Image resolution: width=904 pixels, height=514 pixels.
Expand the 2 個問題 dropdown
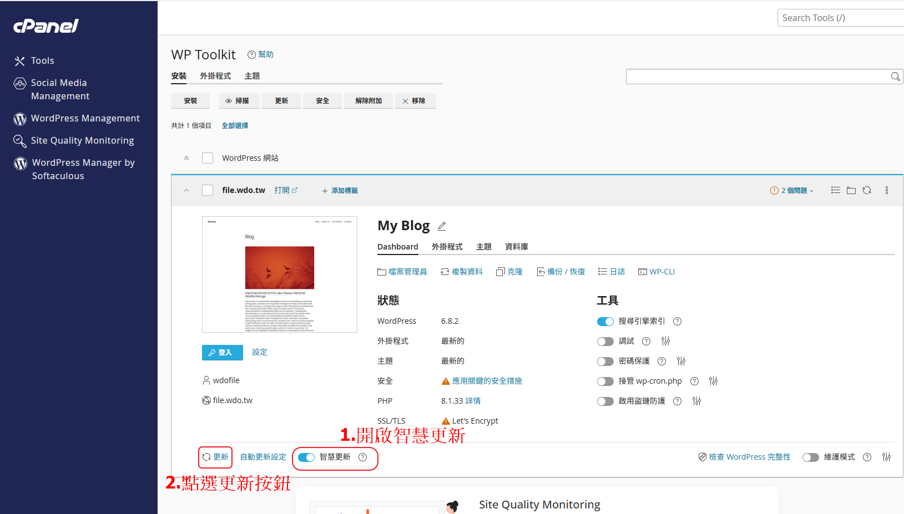792,190
